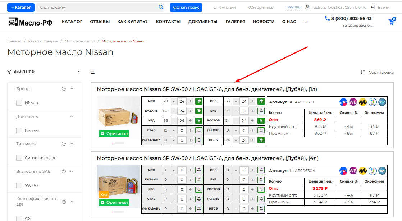Open the Ozon marketplace icon for article KLAPJ05304

click(343, 171)
